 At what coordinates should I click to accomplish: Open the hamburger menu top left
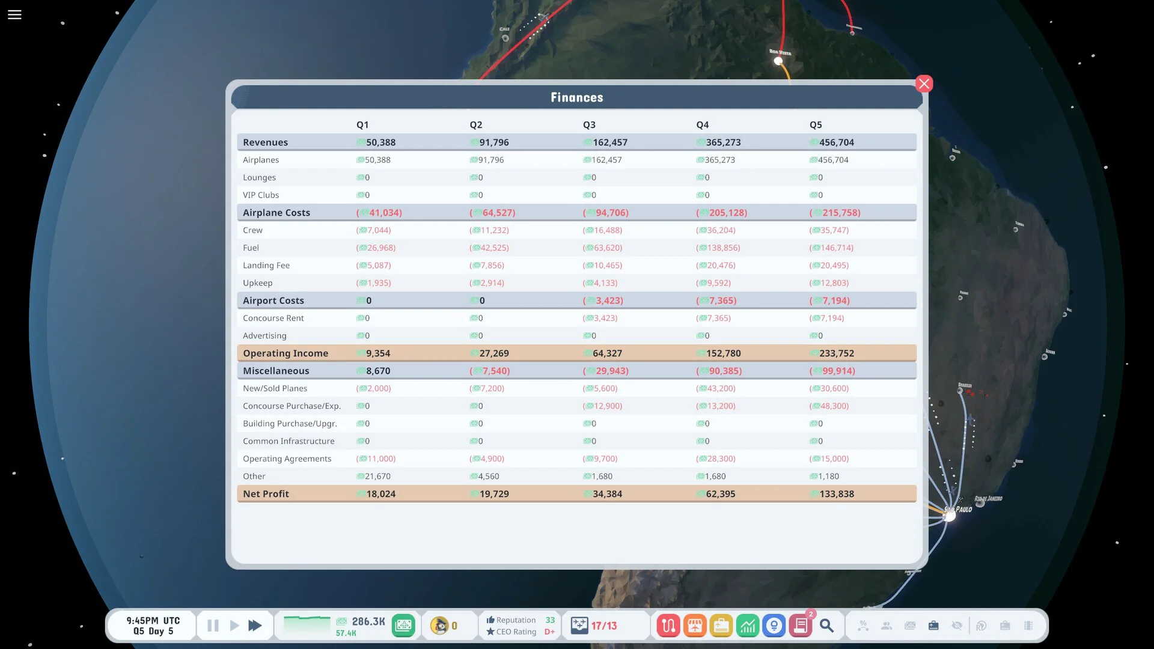click(14, 14)
